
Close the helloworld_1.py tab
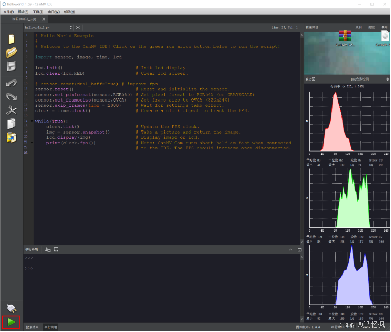click(44, 19)
